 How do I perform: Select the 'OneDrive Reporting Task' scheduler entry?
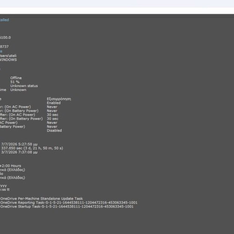(69, 203)
